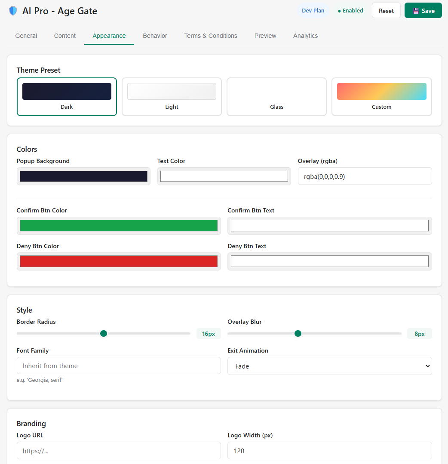Open the Terms & Conditions tab
Viewport: 448px width, 464px height.
211,36
